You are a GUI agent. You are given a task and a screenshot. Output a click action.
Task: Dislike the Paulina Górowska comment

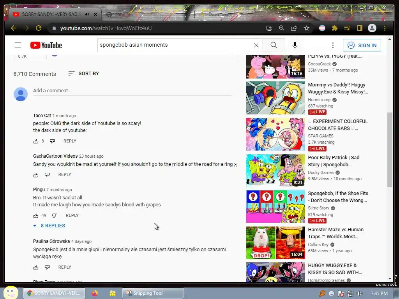tap(47, 267)
